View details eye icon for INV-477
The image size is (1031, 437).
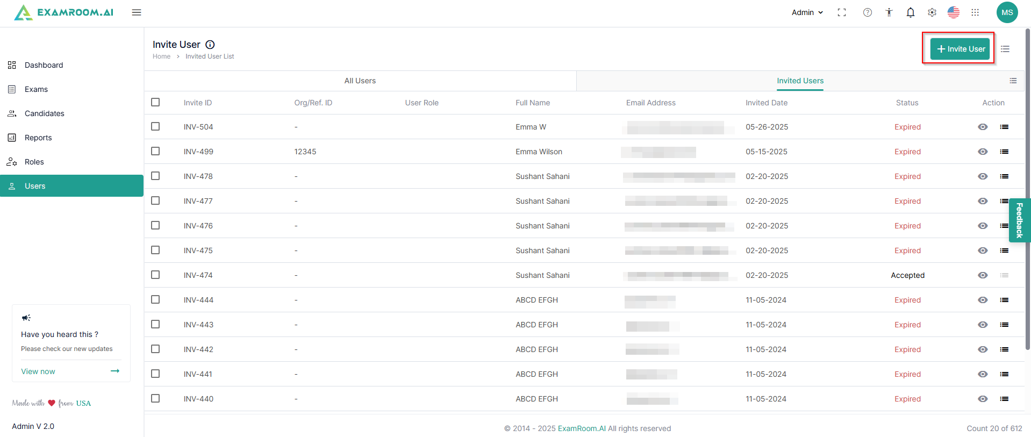pos(983,201)
